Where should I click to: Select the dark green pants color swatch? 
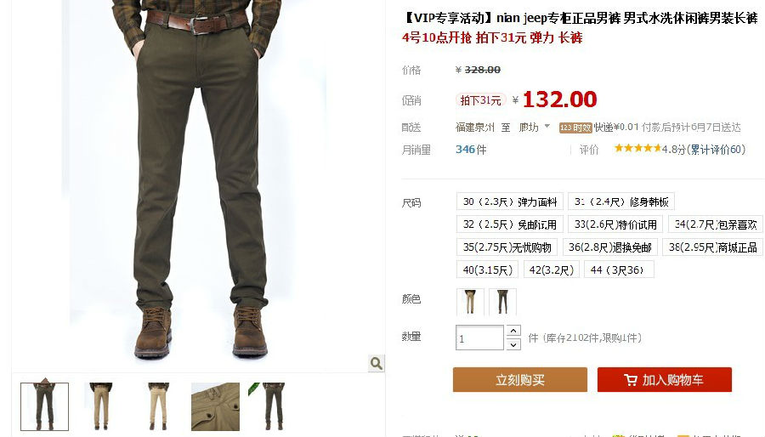coord(502,302)
